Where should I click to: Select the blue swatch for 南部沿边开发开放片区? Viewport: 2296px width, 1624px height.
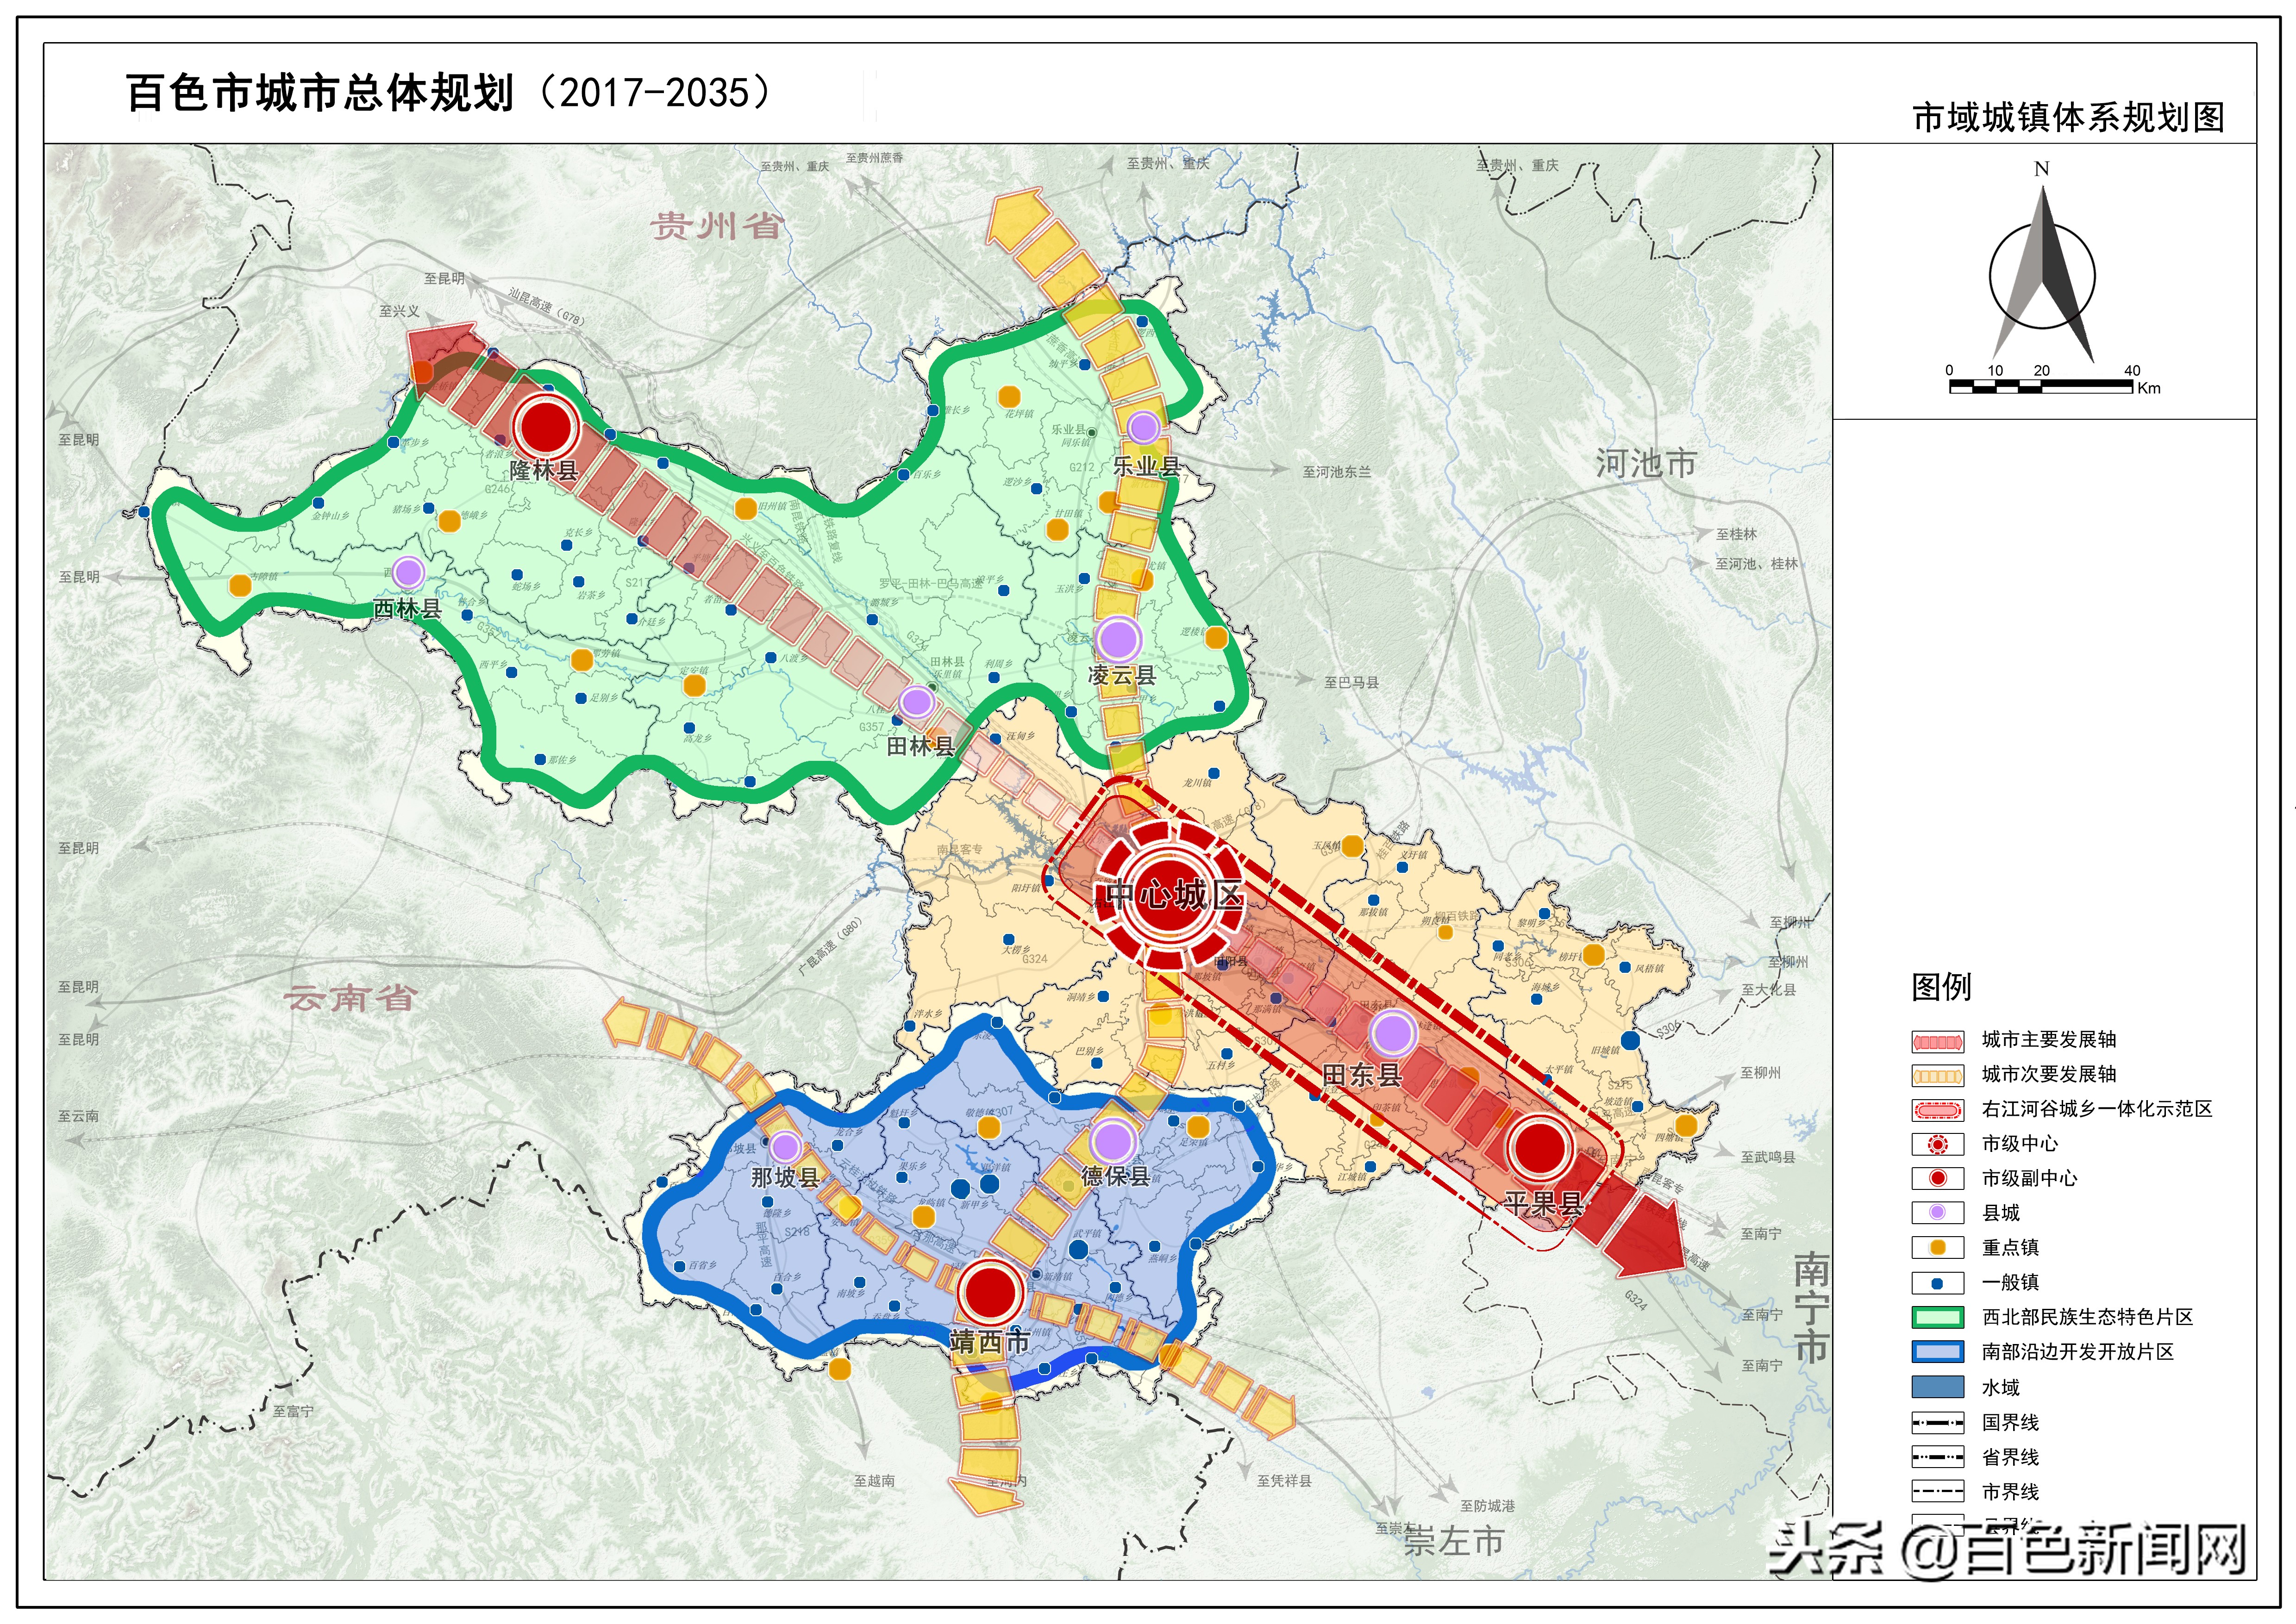pos(1938,1352)
